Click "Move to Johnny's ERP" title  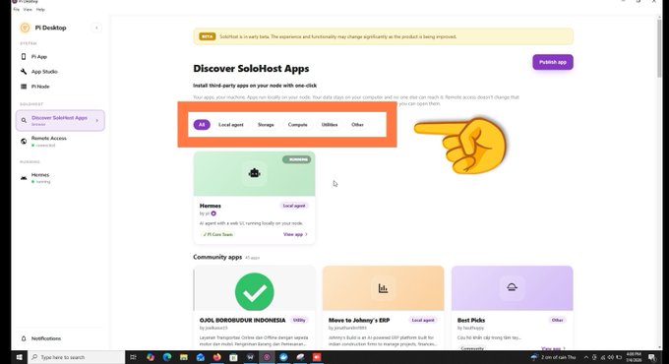(x=359, y=320)
